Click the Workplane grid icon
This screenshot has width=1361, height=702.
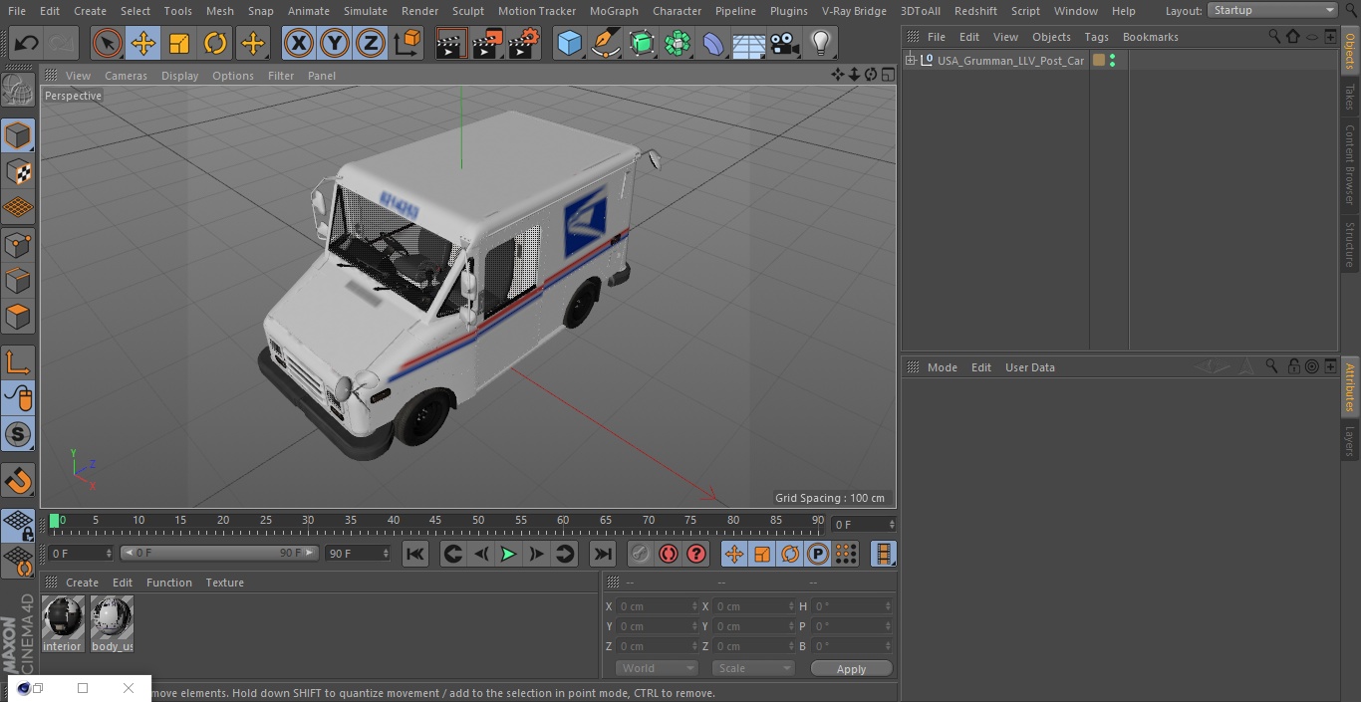tap(18, 208)
